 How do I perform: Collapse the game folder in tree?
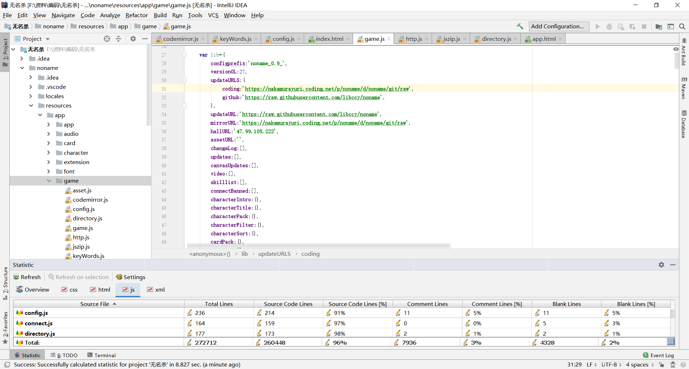[x=49, y=181]
